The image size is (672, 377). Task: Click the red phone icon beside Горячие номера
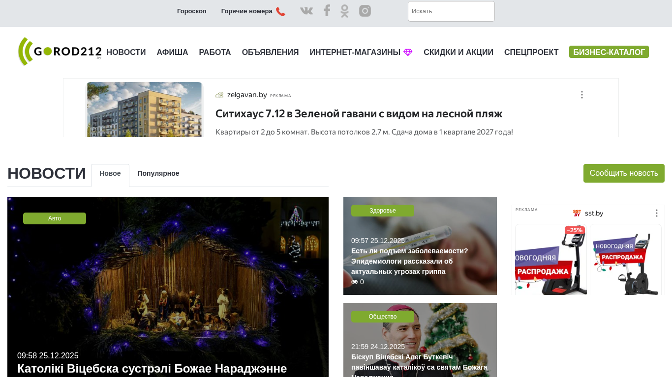click(280, 11)
